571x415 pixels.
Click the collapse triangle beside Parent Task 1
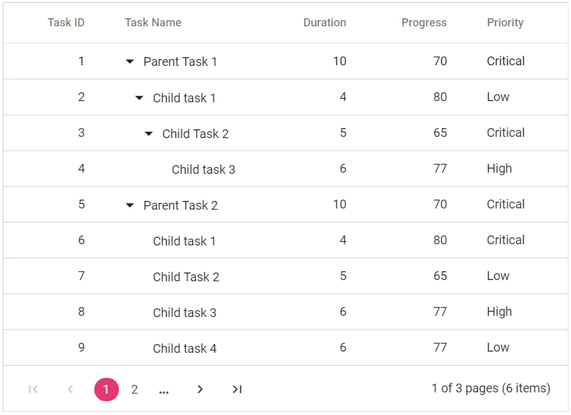click(130, 61)
